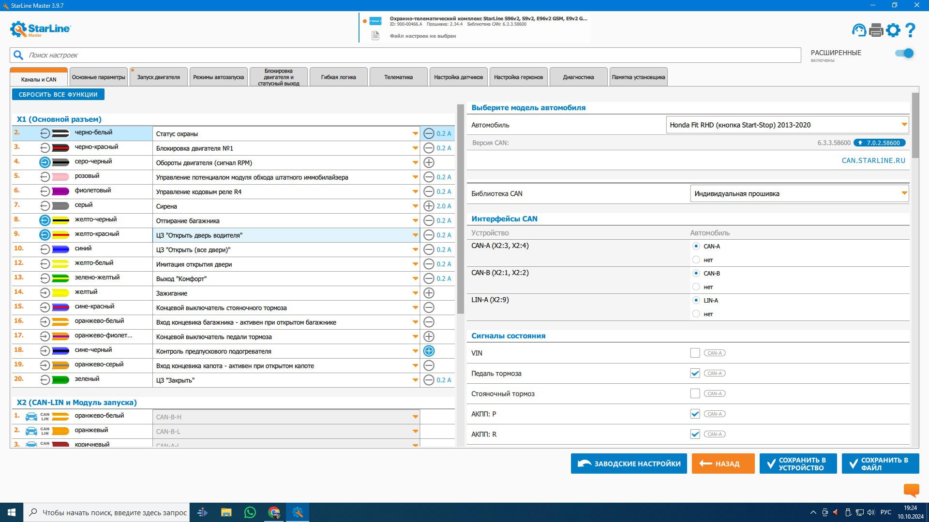
Task: Open function dropdown for ЦЗ "Закрыть"
Action: tap(415, 380)
